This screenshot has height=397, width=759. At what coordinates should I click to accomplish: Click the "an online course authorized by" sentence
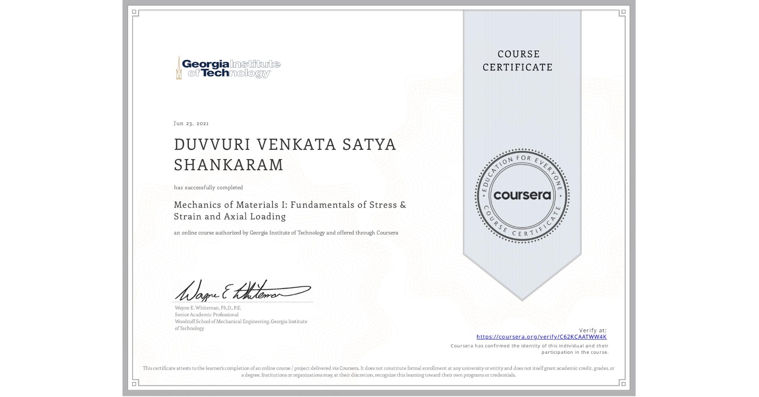(286, 233)
